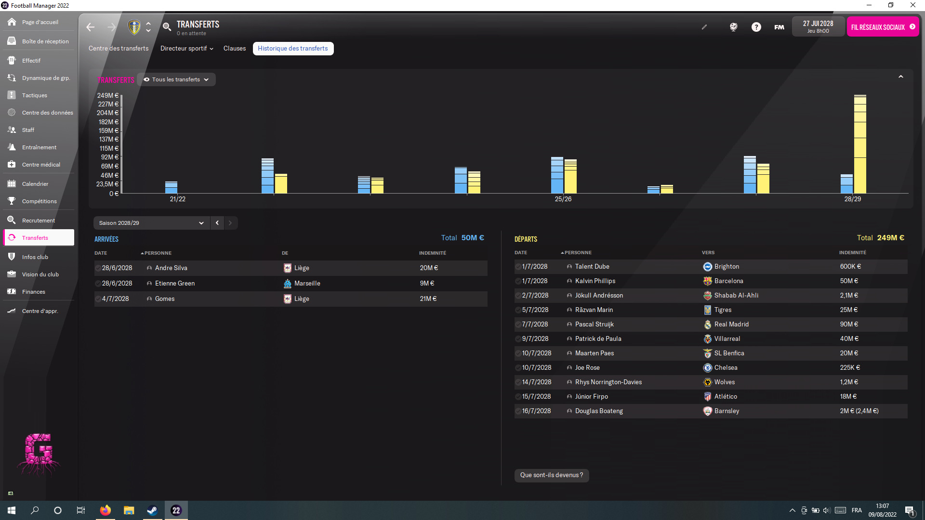Toggle the check circle beside Talent Dube
This screenshot has width=925, height=520.
[x=518, y=267]
